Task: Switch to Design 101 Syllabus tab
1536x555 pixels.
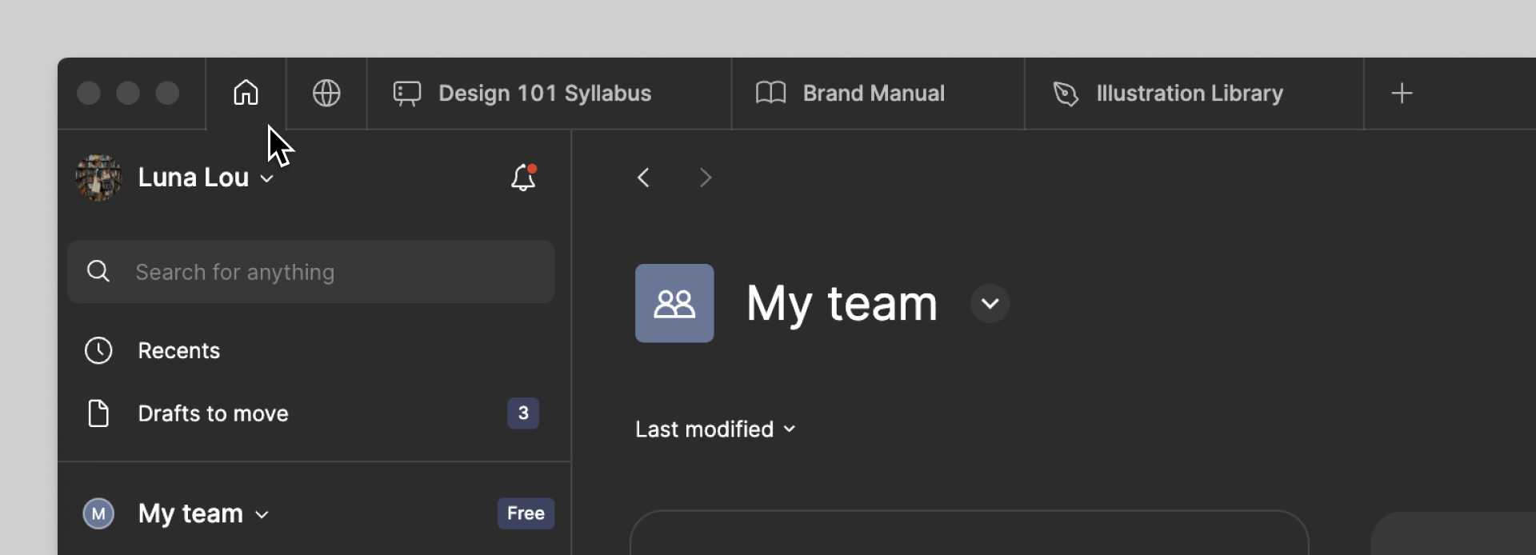Action: pos(544,93)
